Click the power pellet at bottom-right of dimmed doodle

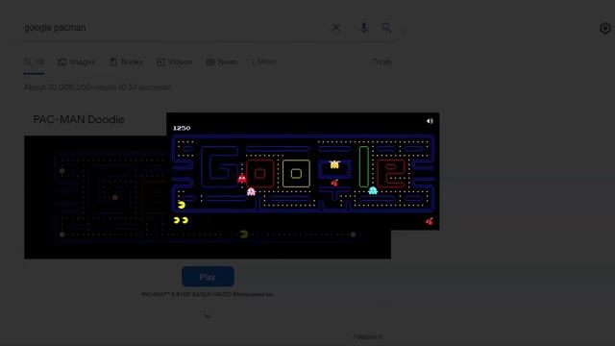pos(353,235)
